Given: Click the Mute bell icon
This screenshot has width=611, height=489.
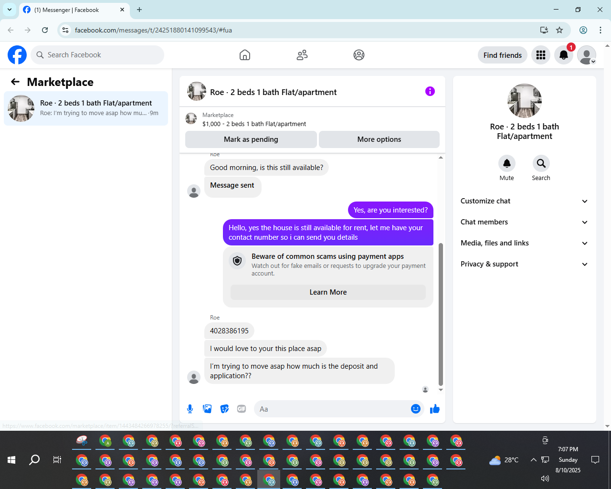Looking at the screenshot, I should tap(507, 163).
